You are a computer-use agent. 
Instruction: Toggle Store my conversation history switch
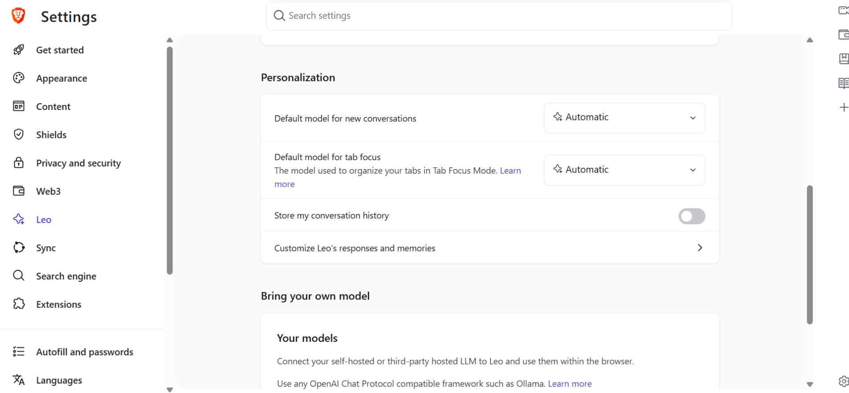692,216
